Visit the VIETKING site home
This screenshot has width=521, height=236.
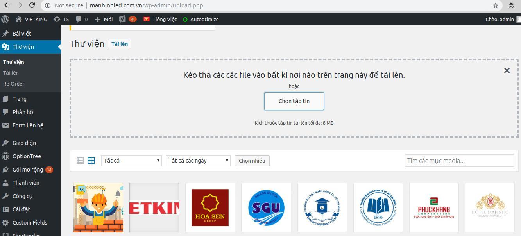click(x=31, y=19)
